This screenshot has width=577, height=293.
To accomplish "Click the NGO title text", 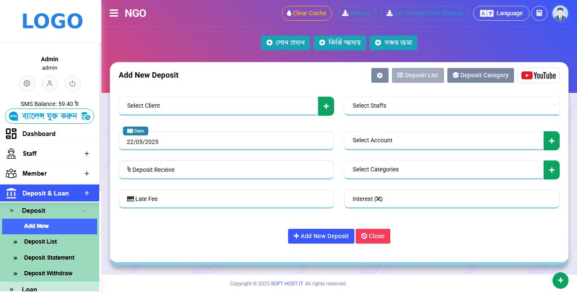I will (136, 13).
